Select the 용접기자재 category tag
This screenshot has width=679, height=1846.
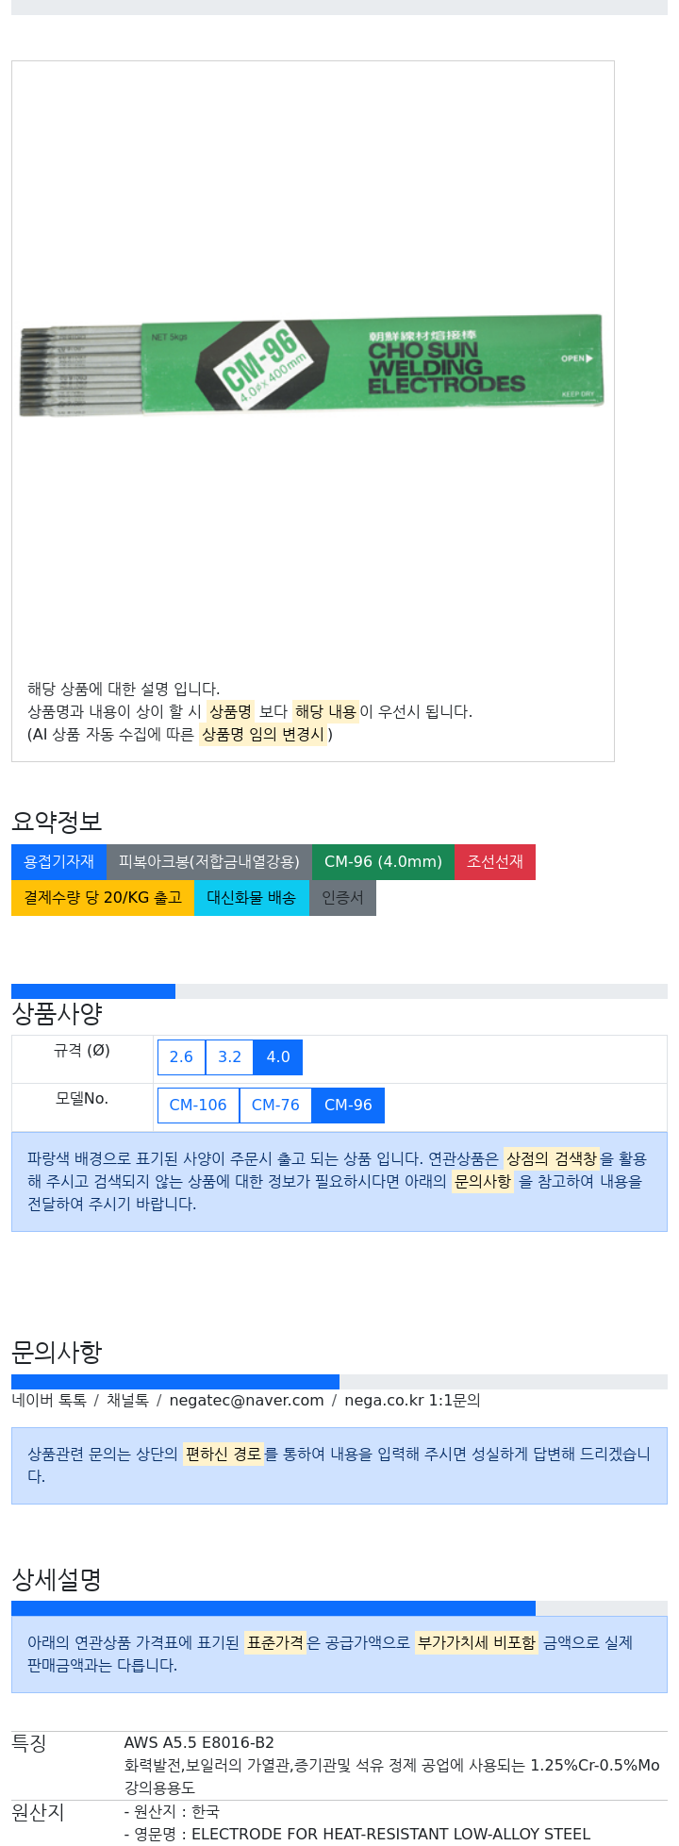(59, 862)
